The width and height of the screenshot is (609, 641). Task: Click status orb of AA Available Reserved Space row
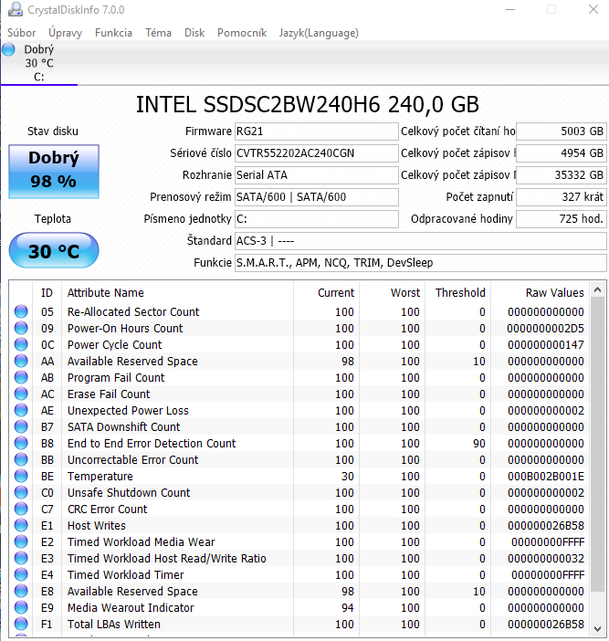[21, 361]
